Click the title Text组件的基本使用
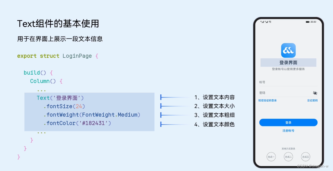 (x=58, y=24)
